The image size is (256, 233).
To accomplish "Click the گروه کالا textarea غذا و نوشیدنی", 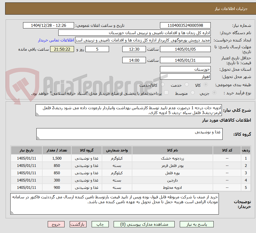I will [x=129, y=134].
